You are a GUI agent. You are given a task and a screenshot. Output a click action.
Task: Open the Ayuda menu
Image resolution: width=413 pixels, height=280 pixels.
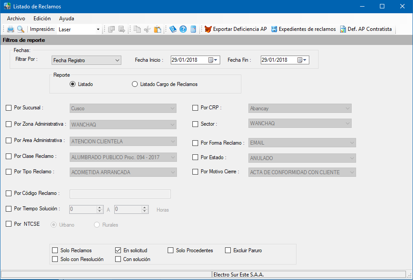point(67,19)
